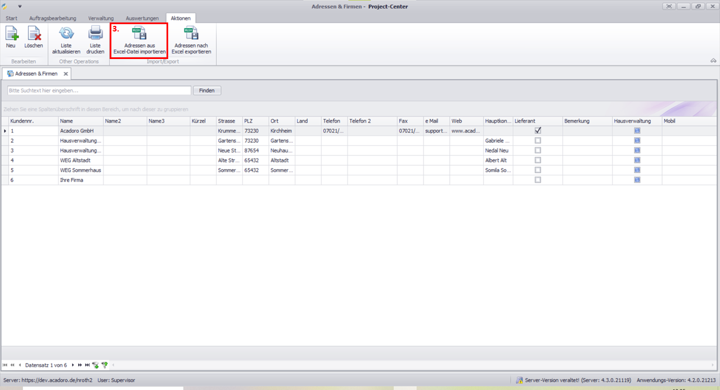Enable Lieferant checkbox for WEG Altstadt
This screenshot has width=720, height=390.
pos(538,160)
